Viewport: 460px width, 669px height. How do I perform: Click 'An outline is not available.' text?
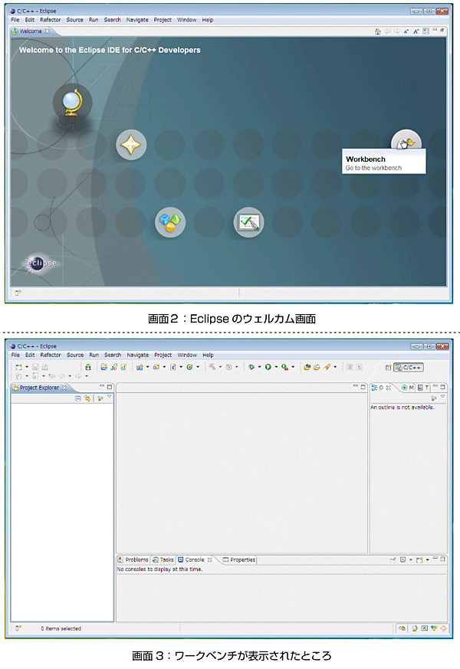402,408
